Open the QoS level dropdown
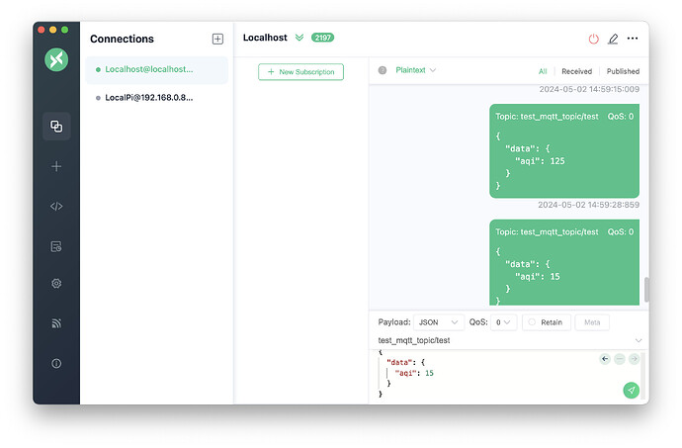The image size is (682, 448). click(505, 322)
